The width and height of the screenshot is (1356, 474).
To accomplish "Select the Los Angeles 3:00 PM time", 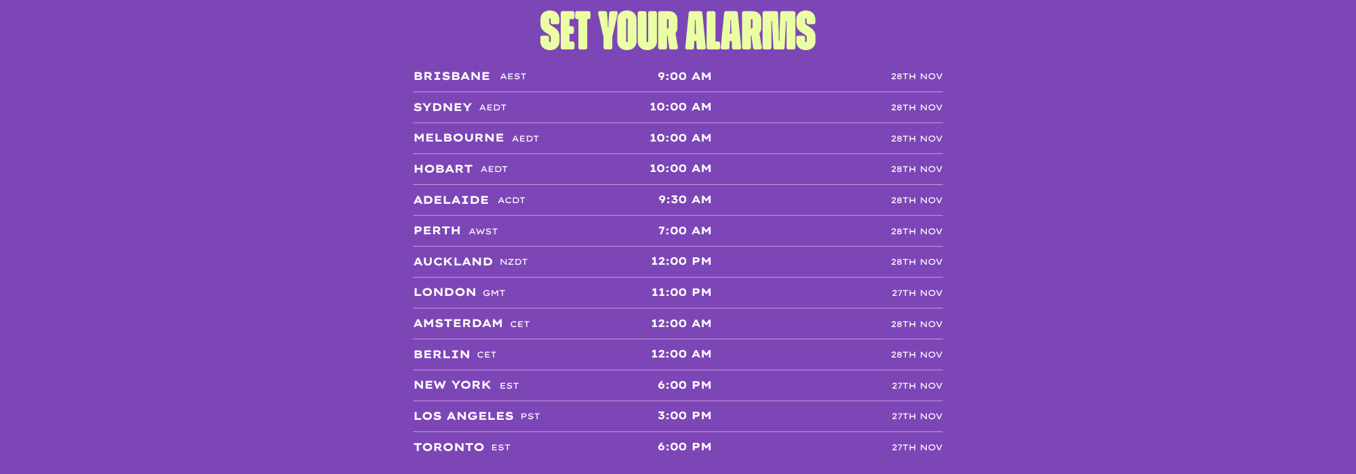I will [x=684, y=416].
